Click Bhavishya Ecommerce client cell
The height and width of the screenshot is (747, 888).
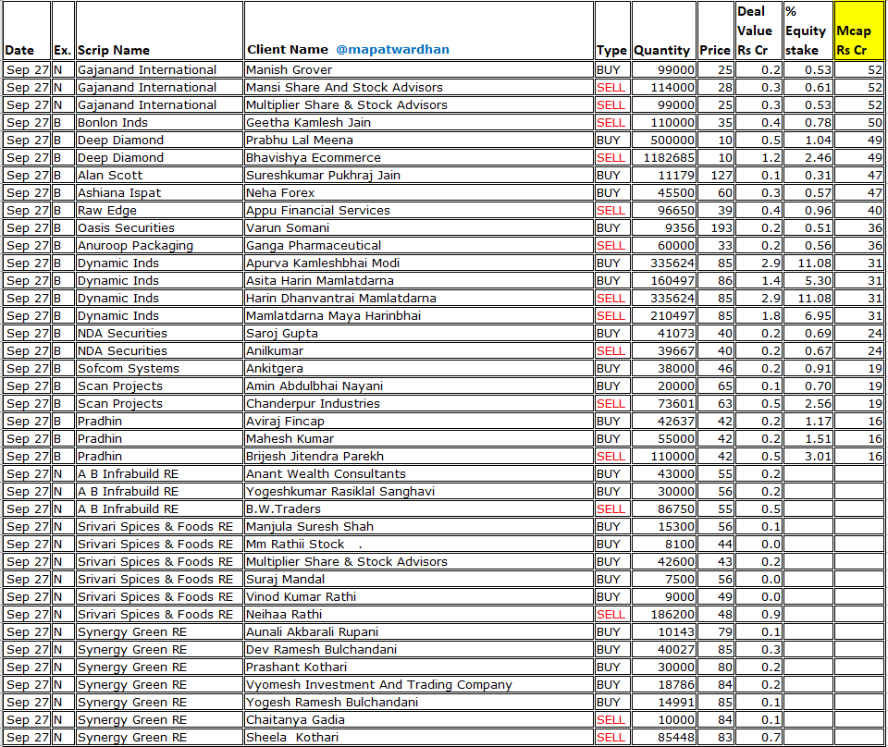coord(418,157)
